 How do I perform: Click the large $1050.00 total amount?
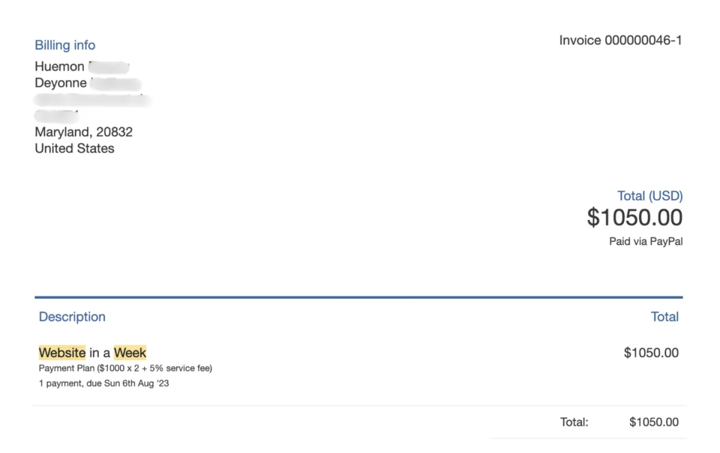pos(635,218)
